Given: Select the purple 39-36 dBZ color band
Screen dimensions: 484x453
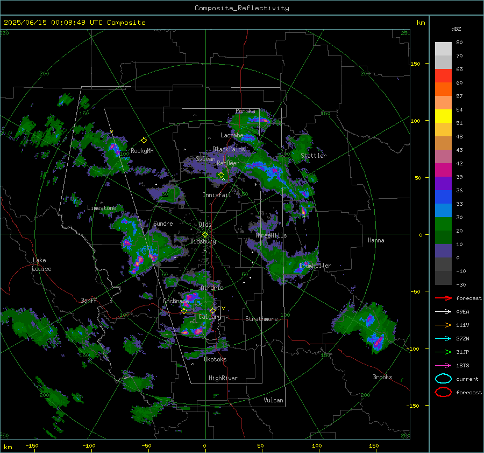Looking at the screenshot, I should click(x=443, y=183).
